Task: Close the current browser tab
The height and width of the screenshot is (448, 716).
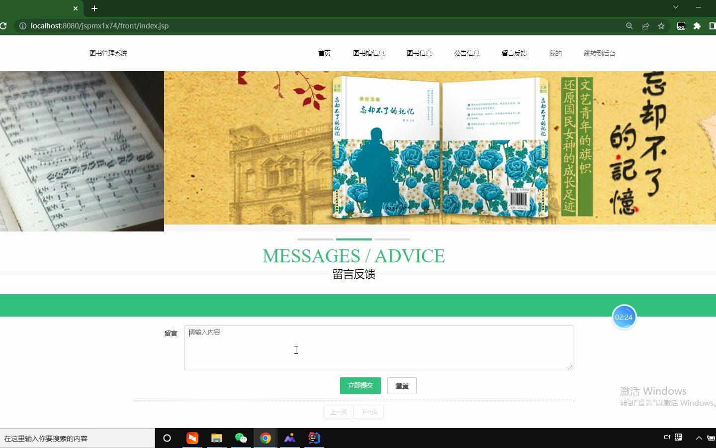Action: click(x=76, y=8)
